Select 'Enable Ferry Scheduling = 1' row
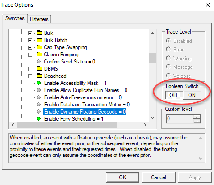 click(x=74, y=119)
